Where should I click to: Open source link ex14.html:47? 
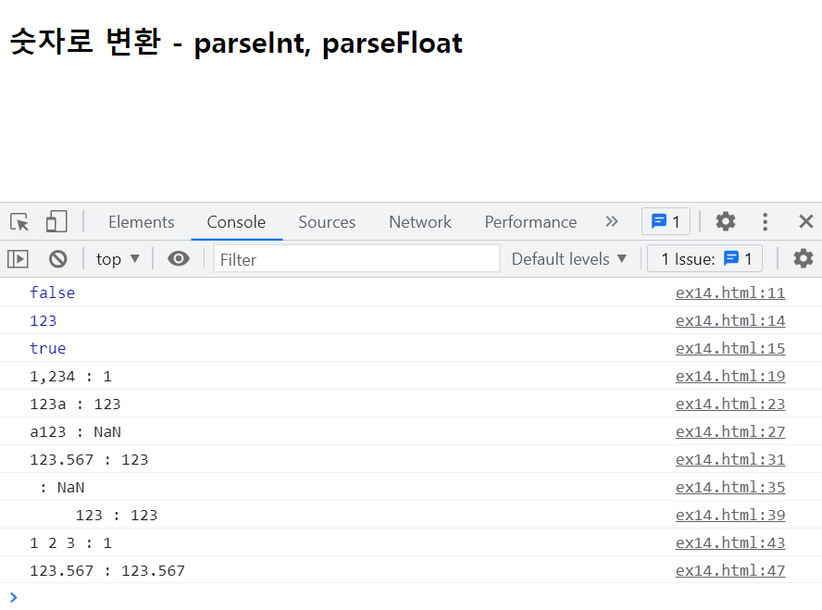click(x=729, y=570)
